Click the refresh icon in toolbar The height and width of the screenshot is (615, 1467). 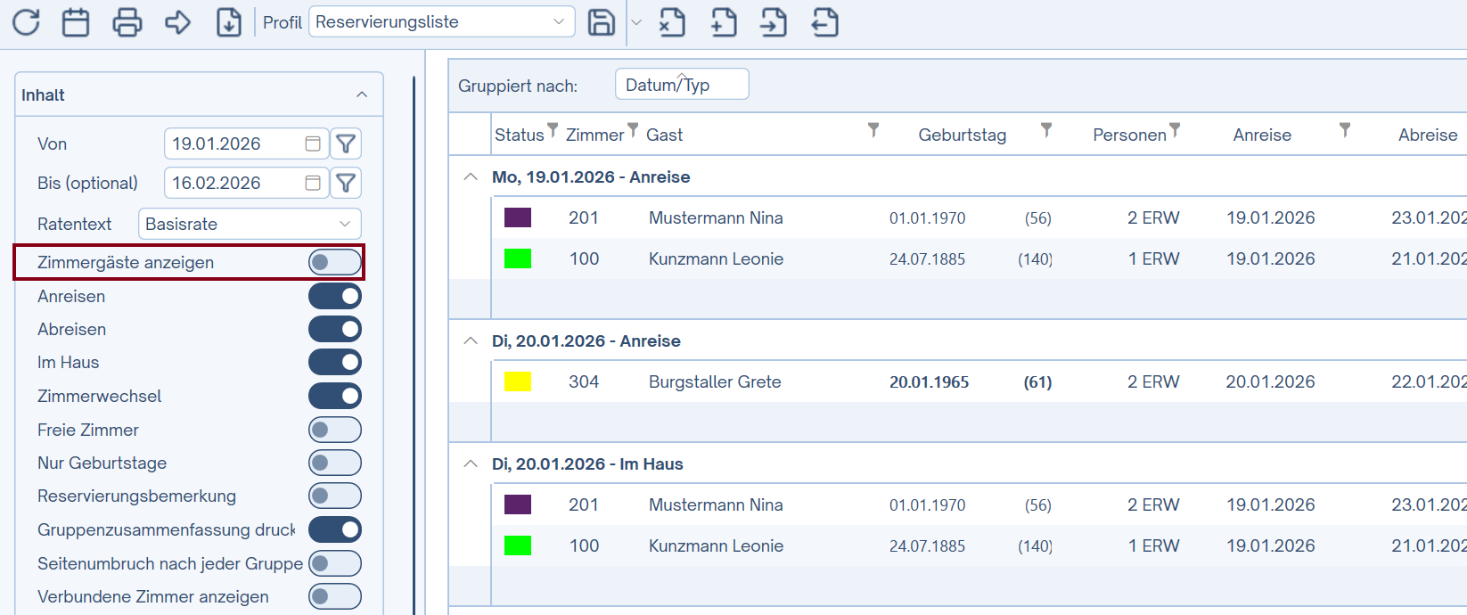point(27,22)
